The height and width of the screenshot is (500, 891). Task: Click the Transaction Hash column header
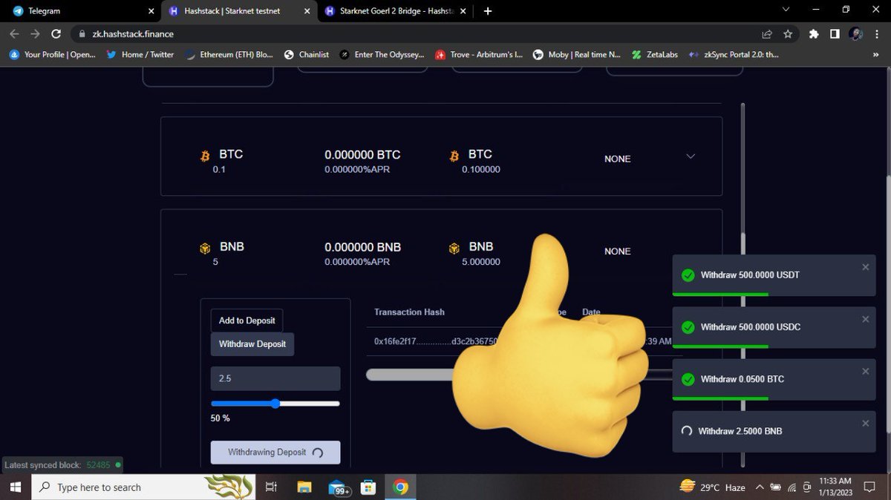tap(409, 312)
